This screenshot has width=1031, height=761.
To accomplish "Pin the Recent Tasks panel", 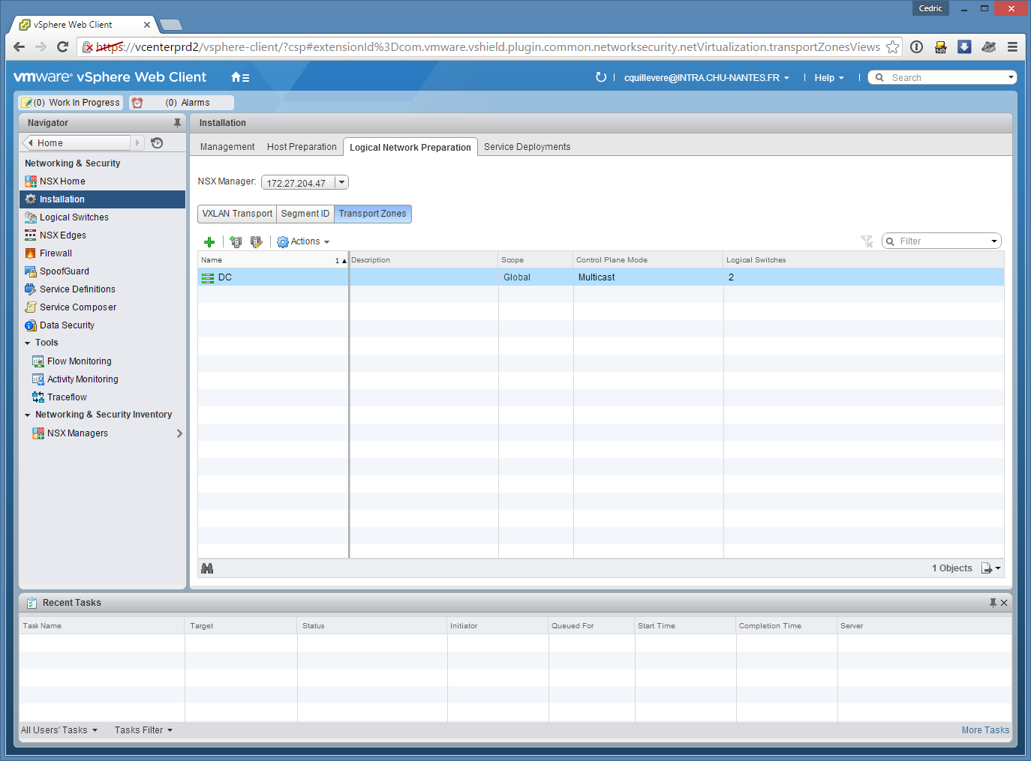I will pyautogui.click(x=993, y=603).
